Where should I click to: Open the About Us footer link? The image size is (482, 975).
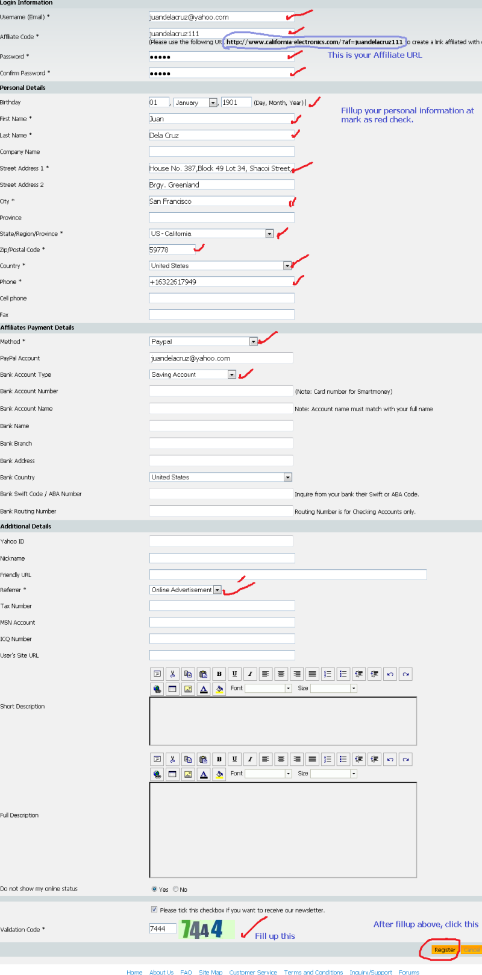click(x=161, y=972)
